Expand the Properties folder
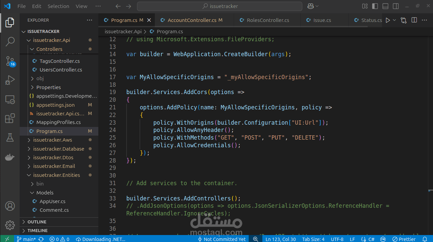 pyautogui.click(x=59, y=87)
